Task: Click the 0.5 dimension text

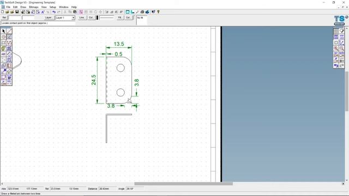Action: click(x=119, y=54)
